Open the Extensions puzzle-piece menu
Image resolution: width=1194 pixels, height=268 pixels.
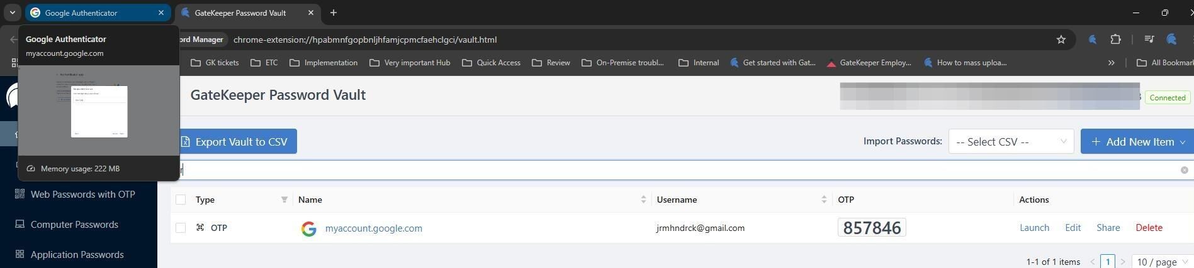[1115, 40]
